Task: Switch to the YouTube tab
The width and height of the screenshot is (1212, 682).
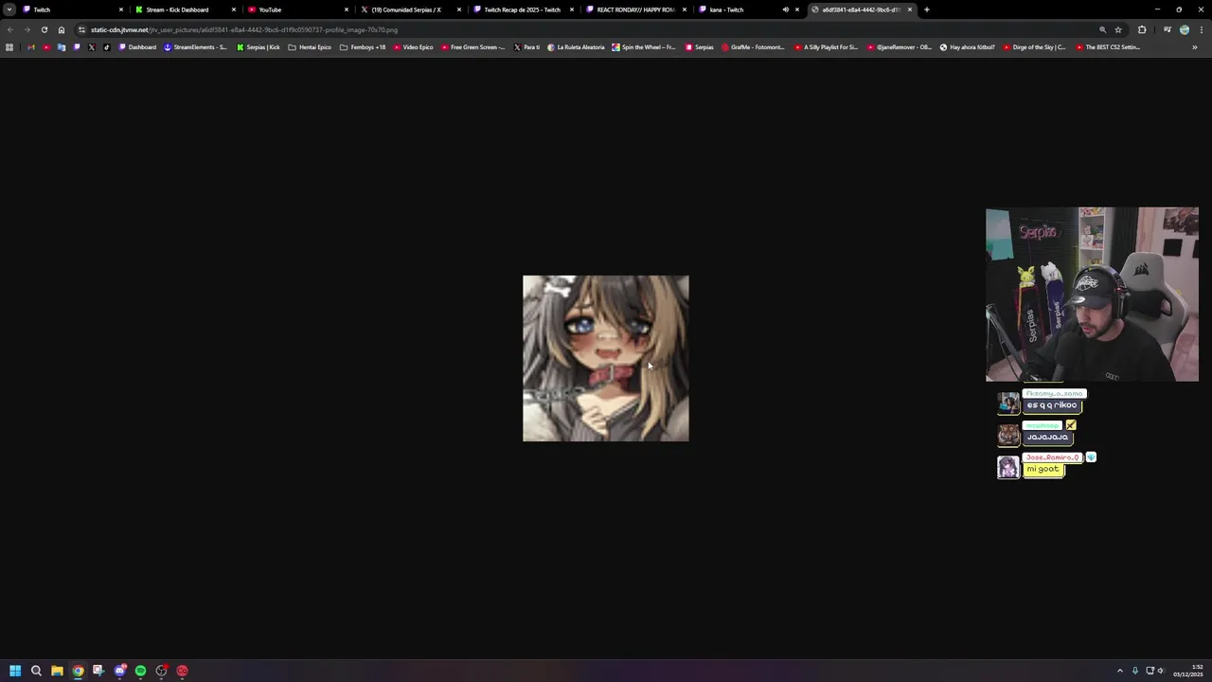Action: [296, 9]
